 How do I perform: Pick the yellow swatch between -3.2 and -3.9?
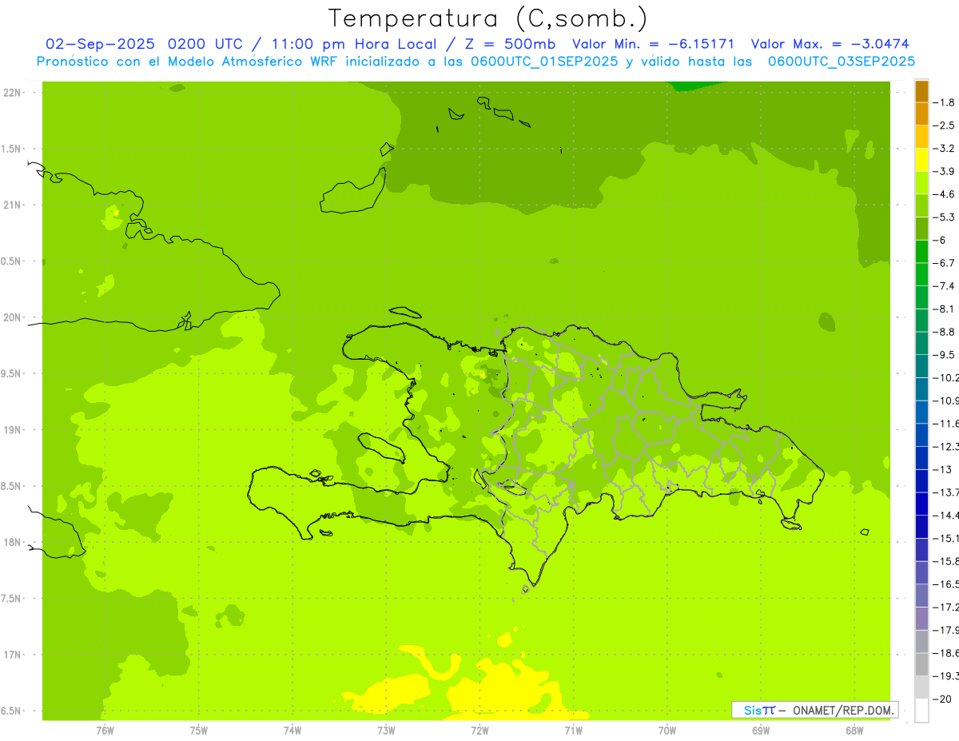point(921,160)
